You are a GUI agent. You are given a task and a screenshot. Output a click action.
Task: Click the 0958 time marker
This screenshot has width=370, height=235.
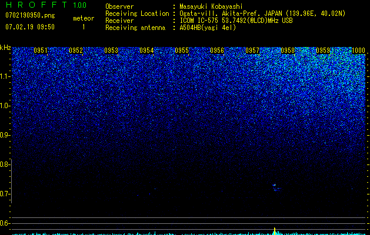tap(288, 51)
